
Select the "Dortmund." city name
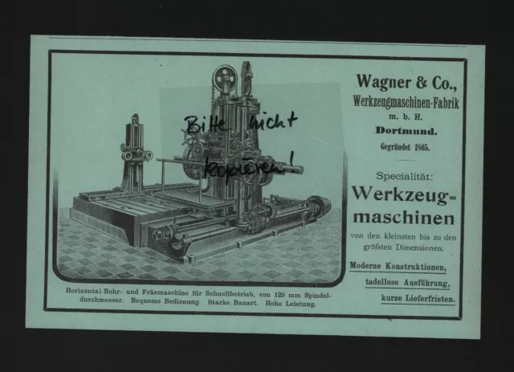pos(406,131)
